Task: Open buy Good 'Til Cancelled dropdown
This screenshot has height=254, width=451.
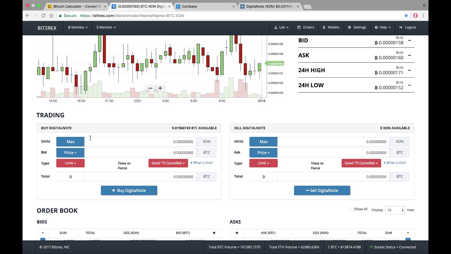Action: (168, 163)
